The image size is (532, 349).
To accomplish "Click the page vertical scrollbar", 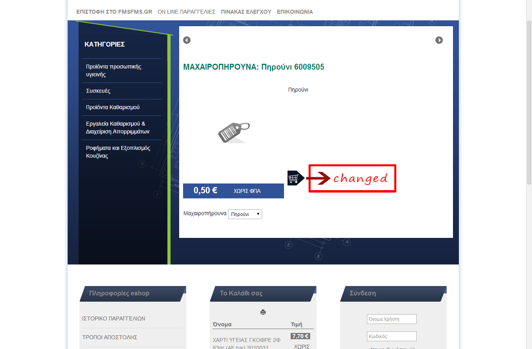I will tap(529, 174).
